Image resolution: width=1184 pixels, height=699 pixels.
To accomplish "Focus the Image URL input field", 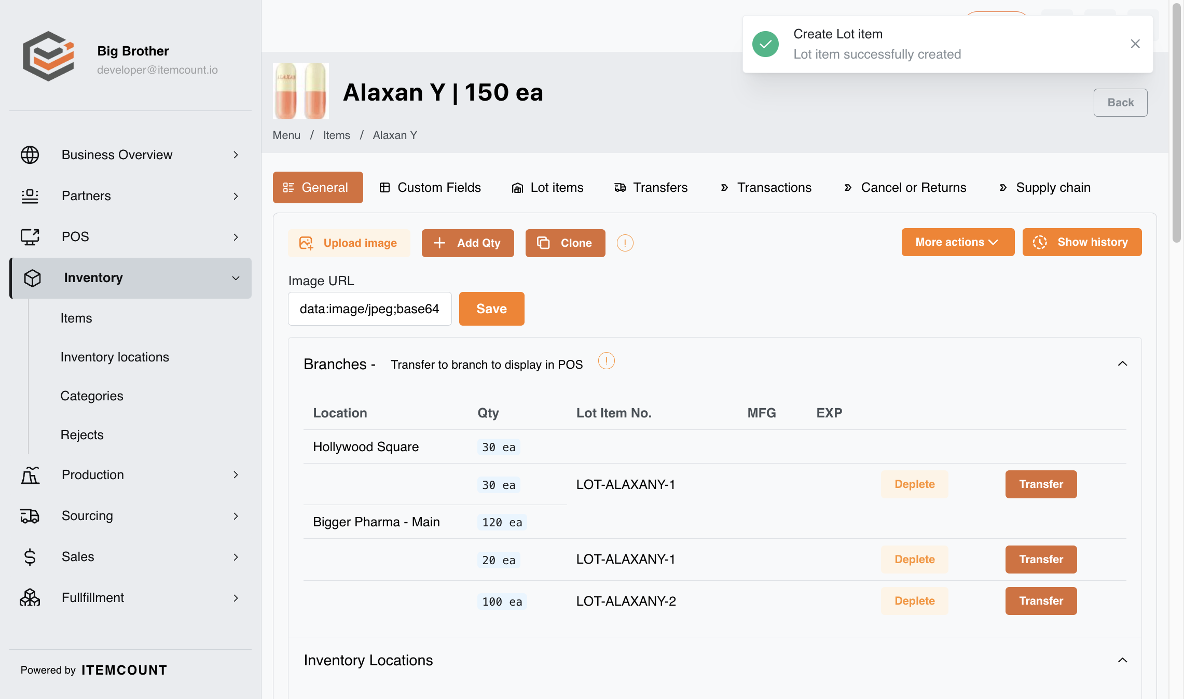I will point(370,309).
